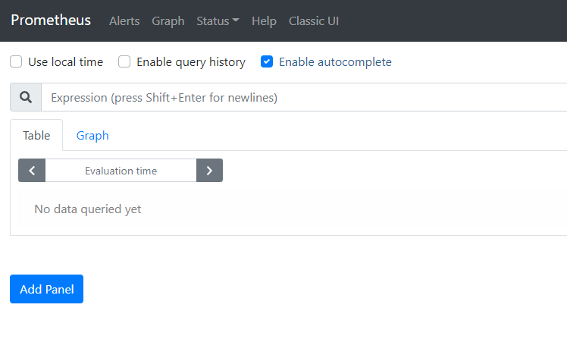Switch to the Graph tab in panel
The width and height of the screenshot is (567, 358).
[x=92, y=136]
